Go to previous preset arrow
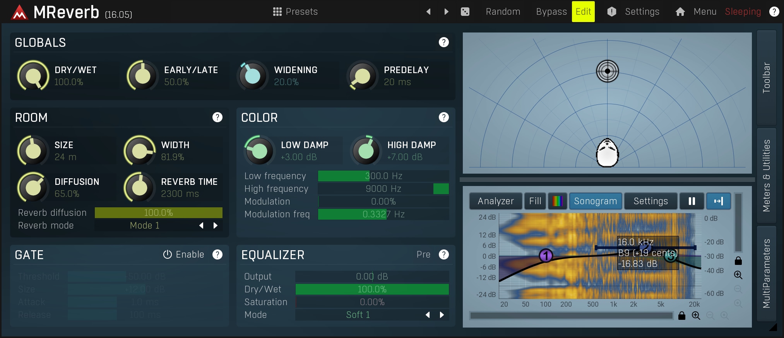This screenshot has height=338, width=784. [x=428, y=12]
